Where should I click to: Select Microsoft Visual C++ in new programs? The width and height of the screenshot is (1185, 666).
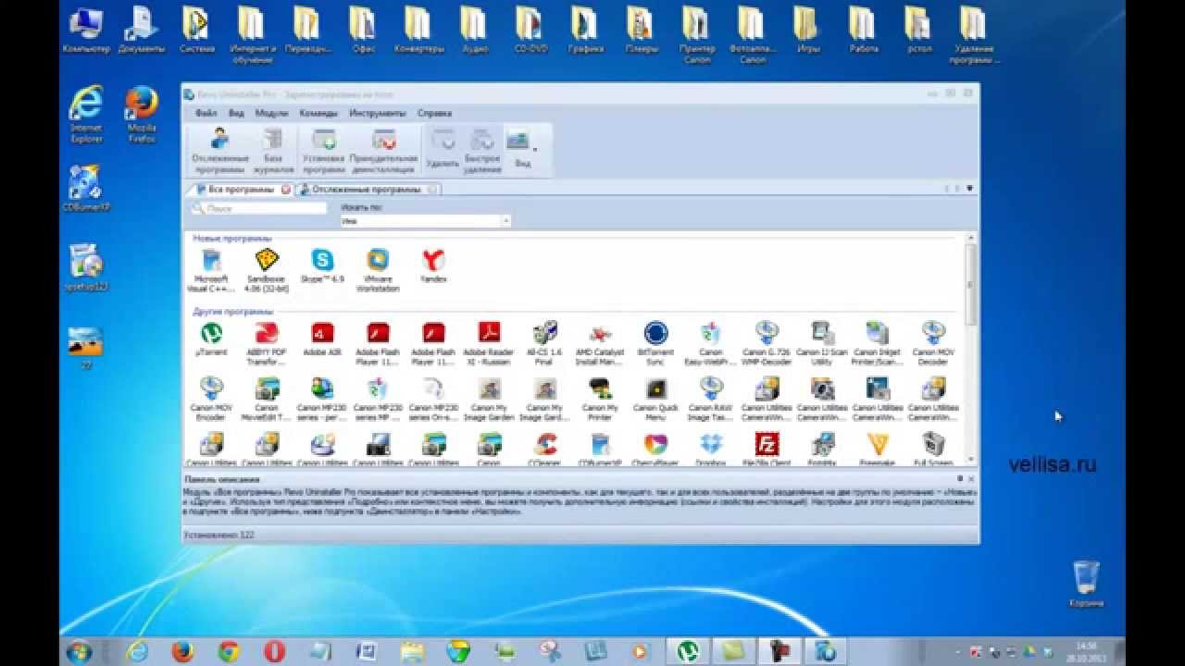click(211, 270)
